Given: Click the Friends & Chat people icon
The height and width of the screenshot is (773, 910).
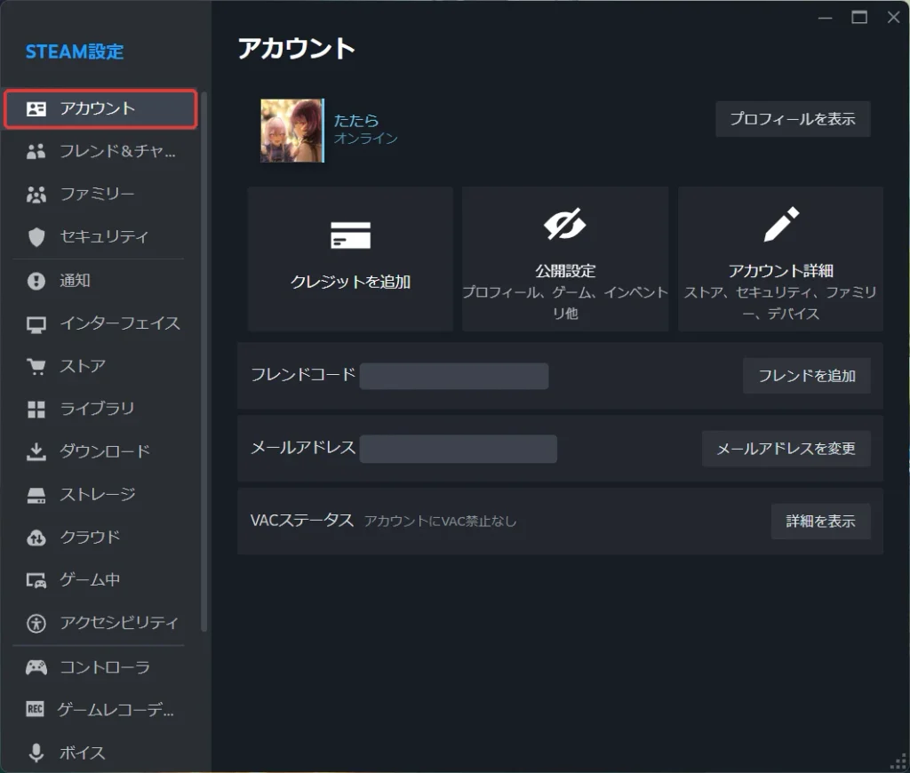Looking at the screenshot, I should (x=36, y=151).
